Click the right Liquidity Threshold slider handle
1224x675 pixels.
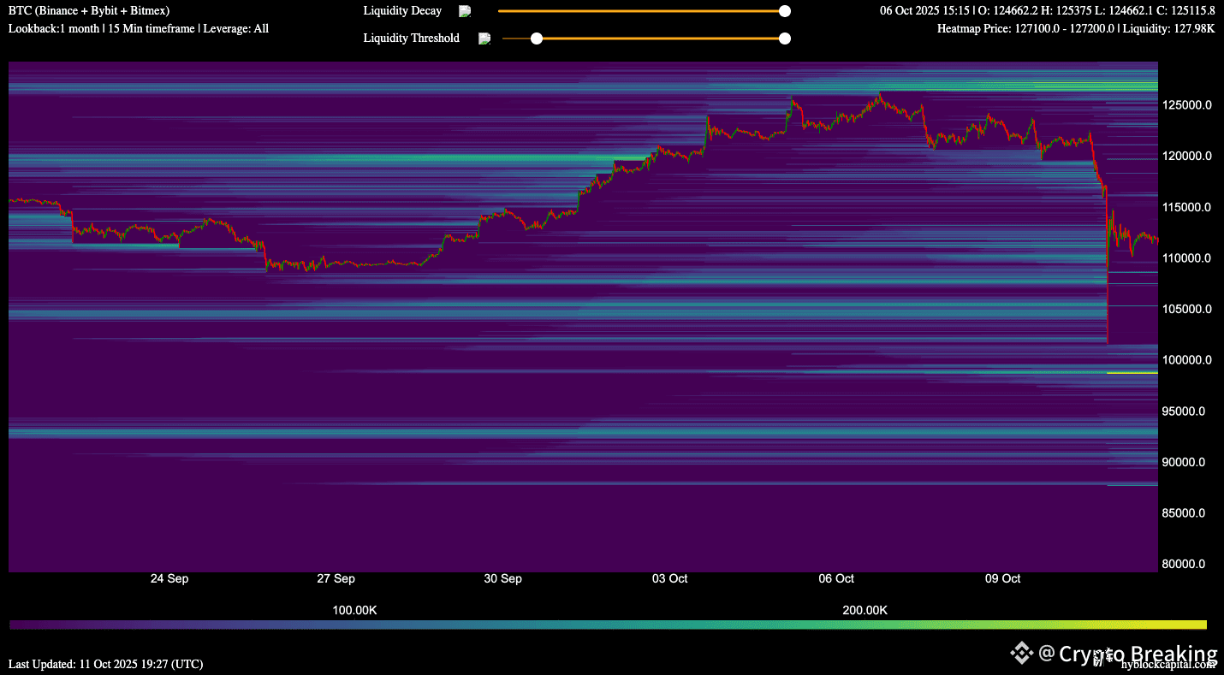tap(784, 38)
